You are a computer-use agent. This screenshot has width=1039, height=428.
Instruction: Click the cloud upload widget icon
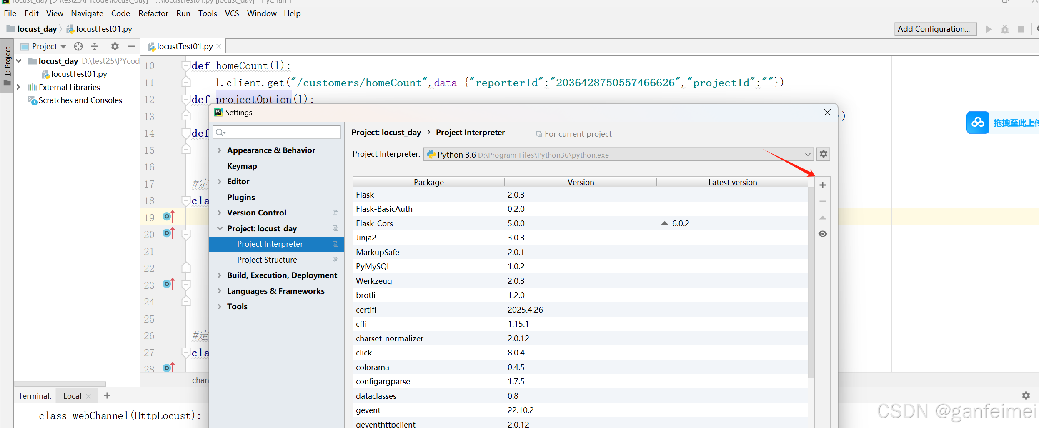[x=978, y=123]
